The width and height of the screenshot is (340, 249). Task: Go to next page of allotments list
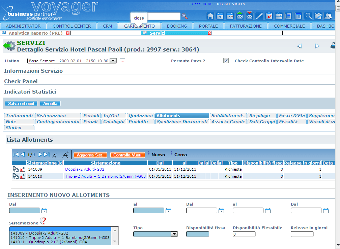[x=40, y=154]
